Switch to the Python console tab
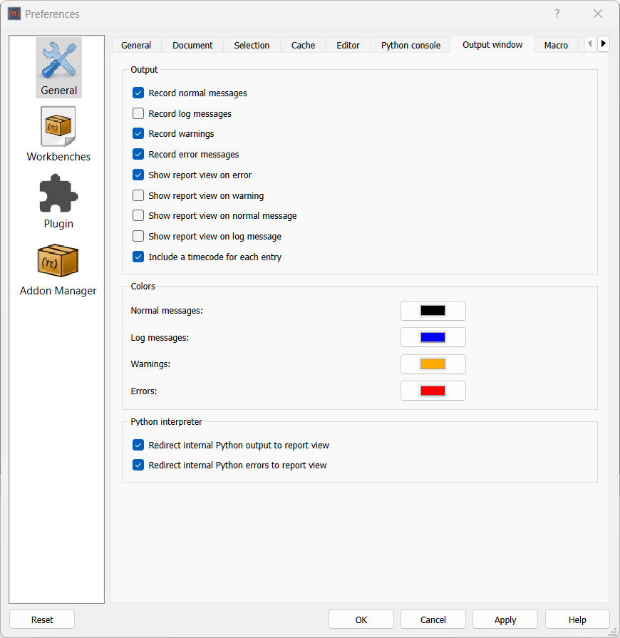620x638 pixels. click(410, 45)
